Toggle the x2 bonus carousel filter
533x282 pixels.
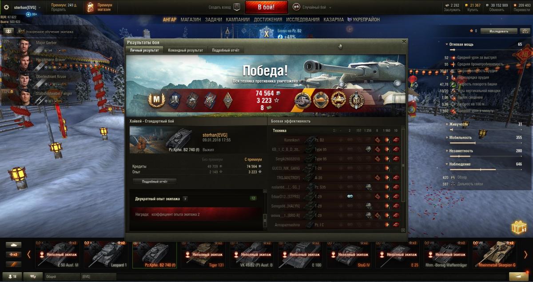13,255
